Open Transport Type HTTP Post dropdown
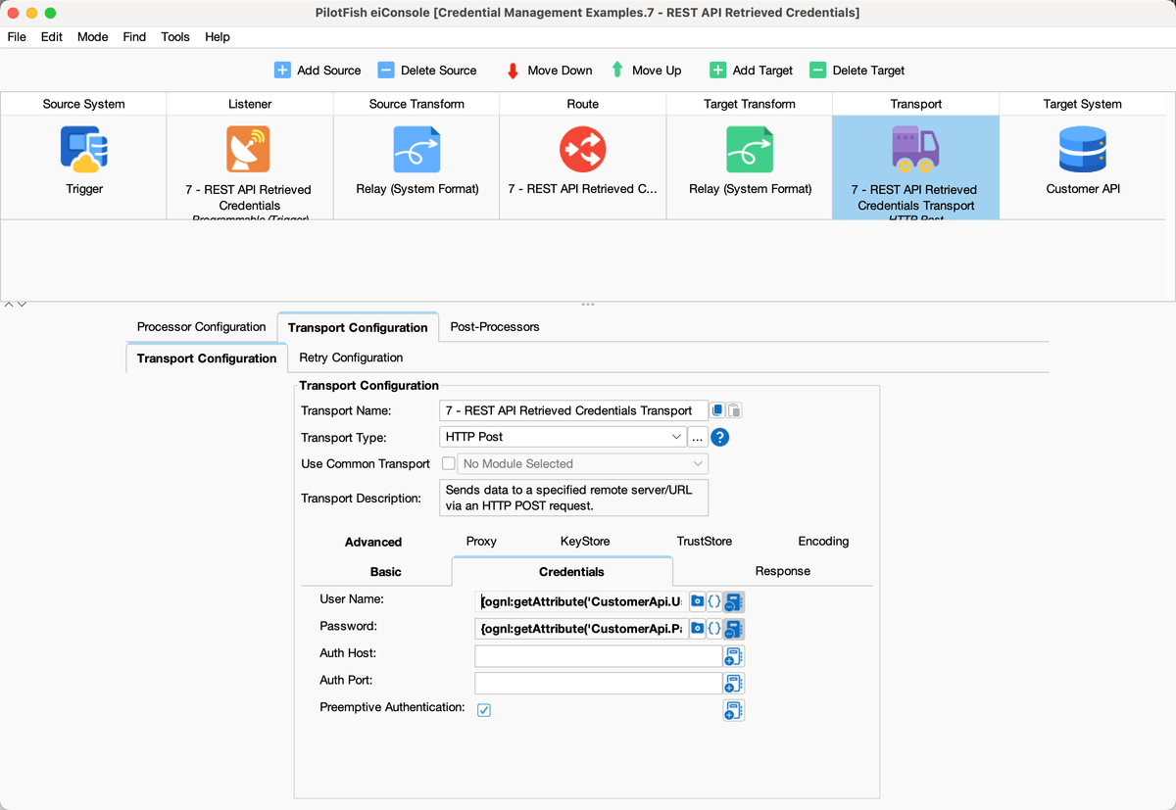Screen dimensions: 1176x810 (x=563, y=436)
